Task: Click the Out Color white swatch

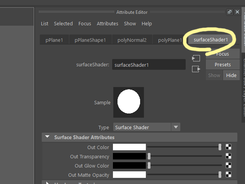Action: [x=129, y=147]
